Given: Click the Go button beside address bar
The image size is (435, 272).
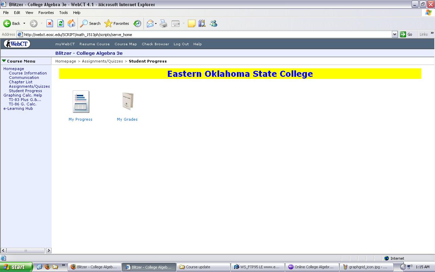Looking at the screenshot, I should click(x=406, y=34).
